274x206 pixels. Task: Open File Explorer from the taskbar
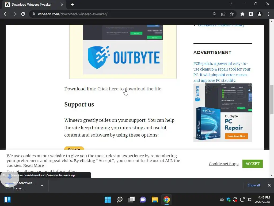[155, 200]
